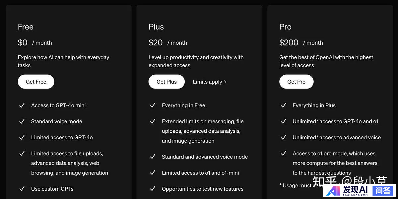Click the Get Plus button
This screenshot has height=199, width=398.
166,82
